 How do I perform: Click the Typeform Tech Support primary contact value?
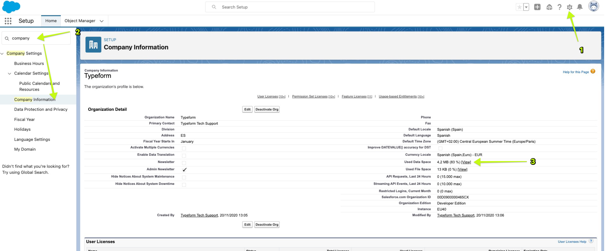tap(199, 123)
